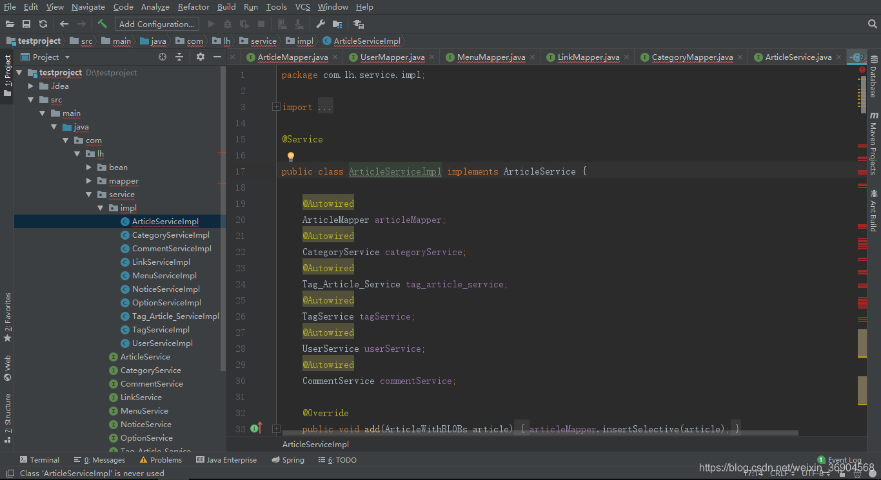Viewport: 881px width, 480px height.
Task: Toggle tool window icon in status bar corner
Action: pyautogui.click(x=10, y=474)
